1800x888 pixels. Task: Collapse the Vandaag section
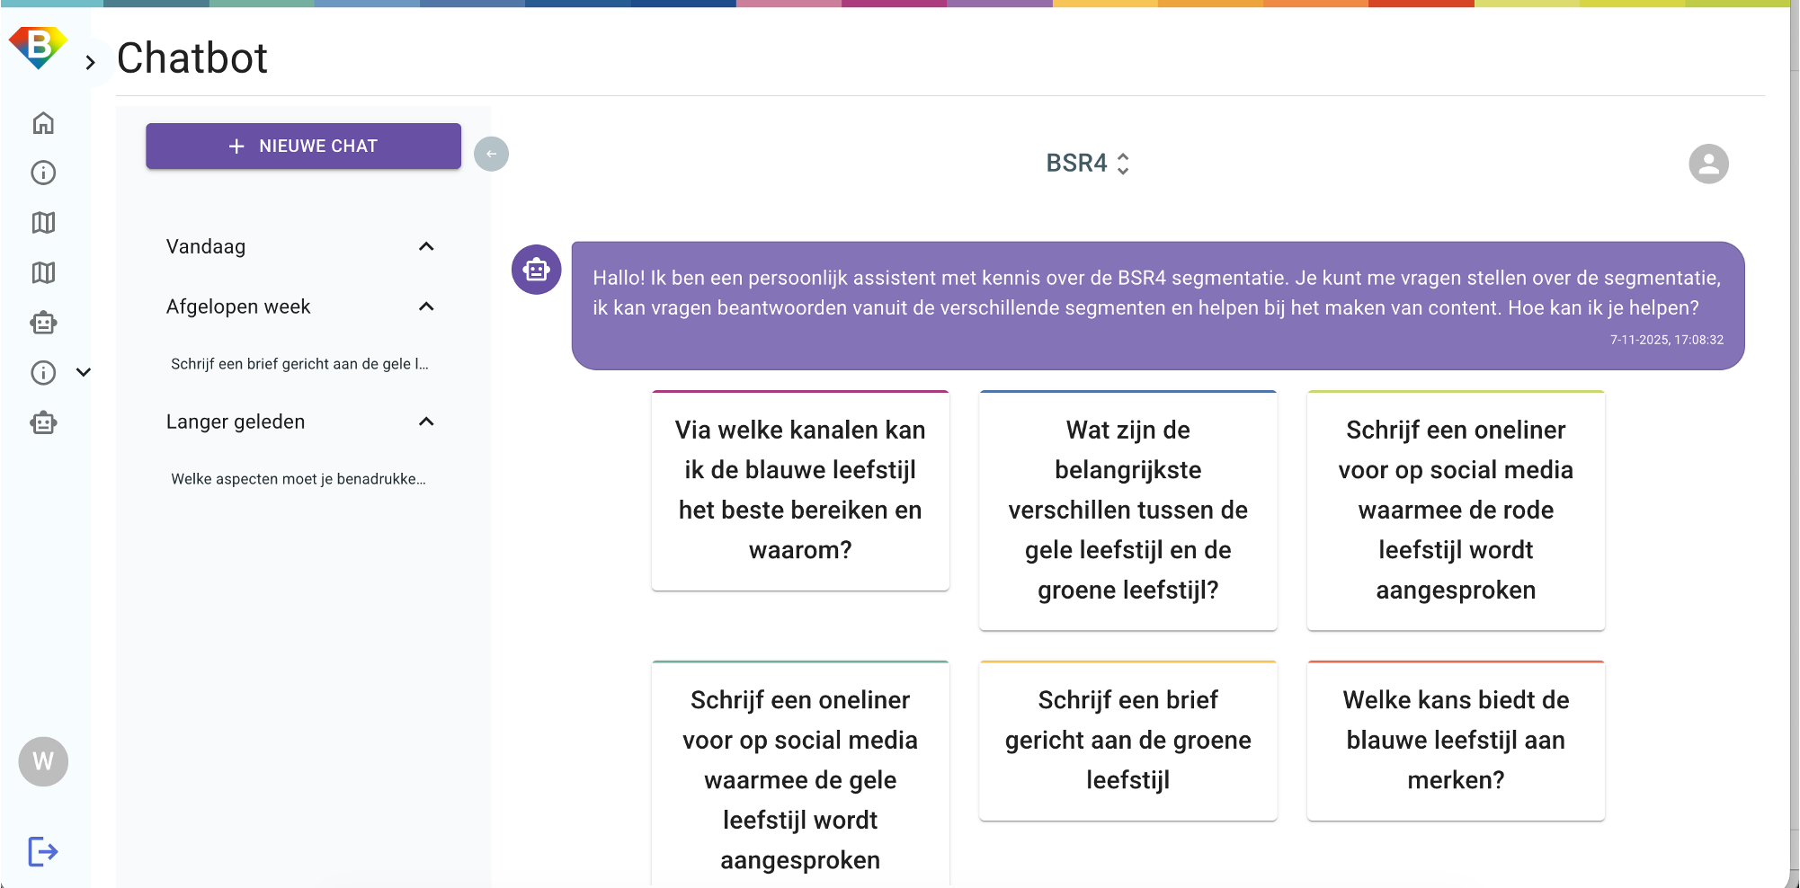(426, 246)
